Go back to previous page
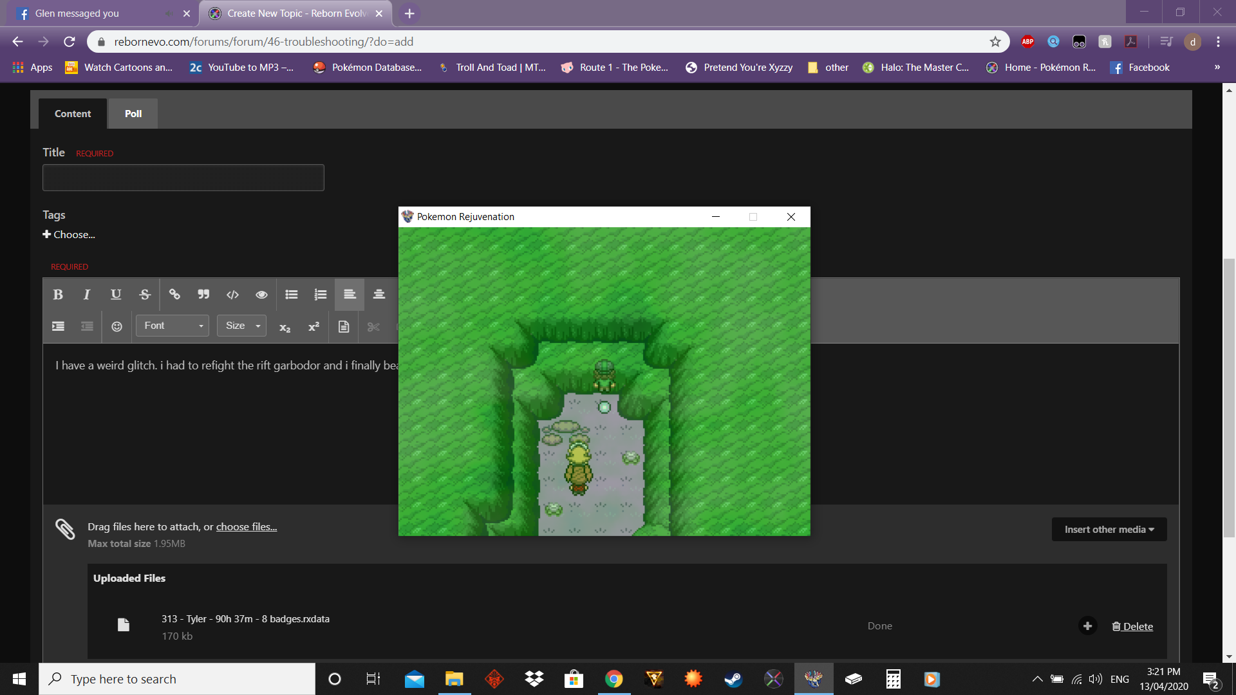This screenshot has height=695, width=1236. [x=18, y=42]
